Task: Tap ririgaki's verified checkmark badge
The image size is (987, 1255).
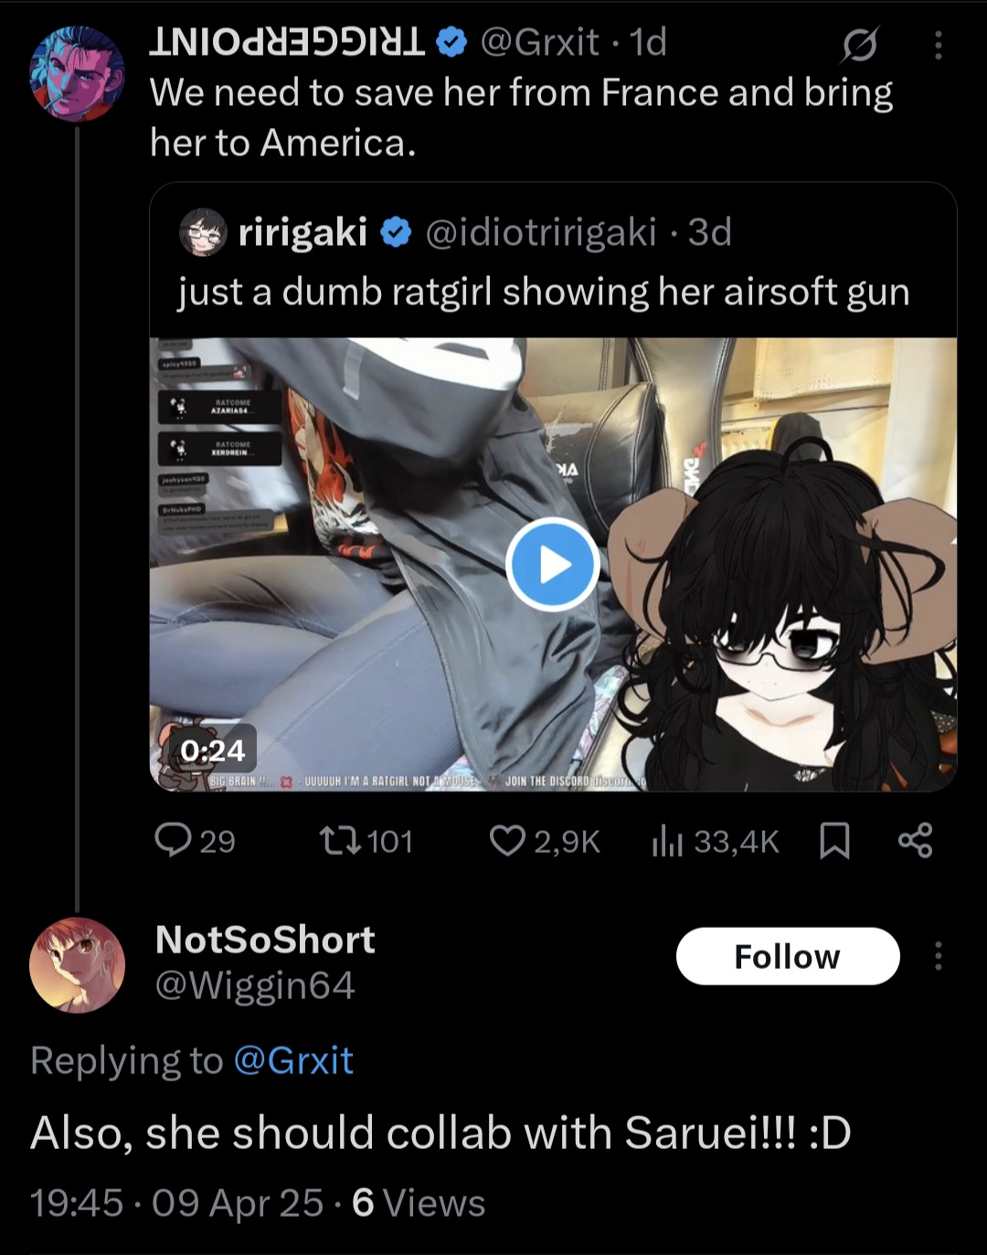Action: coord(395,232)
